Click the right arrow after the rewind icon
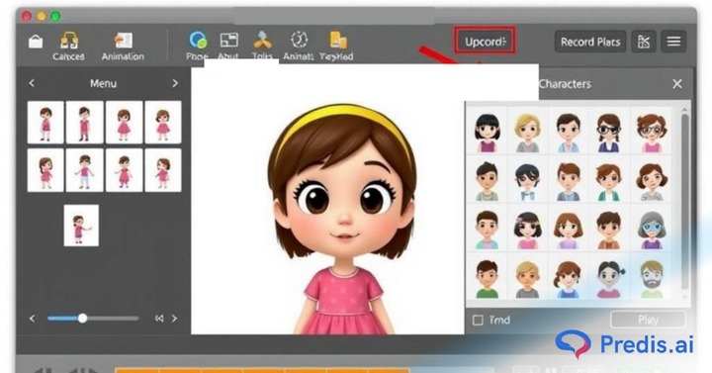Viewport: 712px width, 373px height. pyautogui.click(x=174, y=319)
